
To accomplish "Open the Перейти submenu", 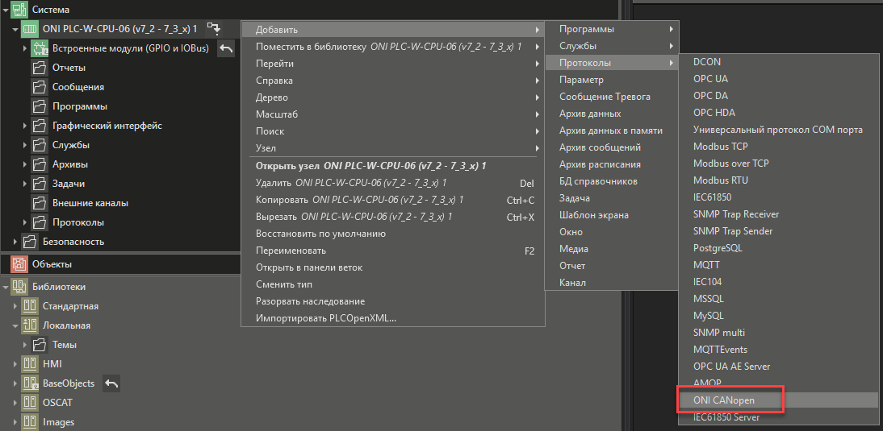I will [x=393, y=64].
